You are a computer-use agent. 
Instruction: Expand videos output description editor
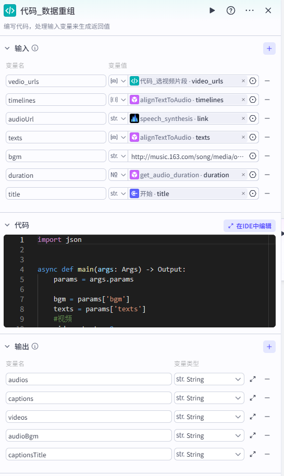[x=253, y=417]
